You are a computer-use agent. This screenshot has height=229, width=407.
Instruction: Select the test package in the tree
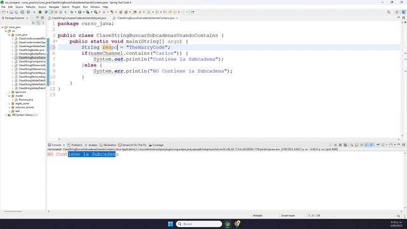[17, 111]
